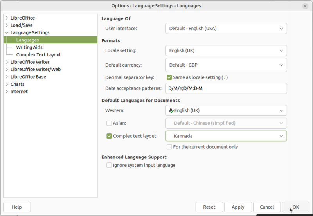Image resolution: width=313 pixels, height=216 pixels.
Task: Expand the LibreOffice Base node
Action: tap(7, 77)
